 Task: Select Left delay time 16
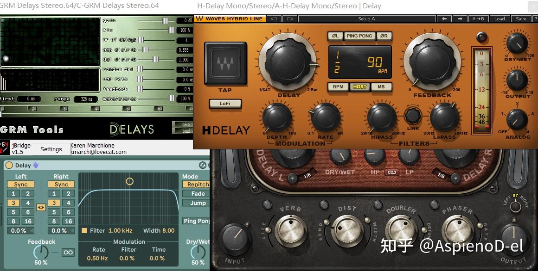coord(28,221)
